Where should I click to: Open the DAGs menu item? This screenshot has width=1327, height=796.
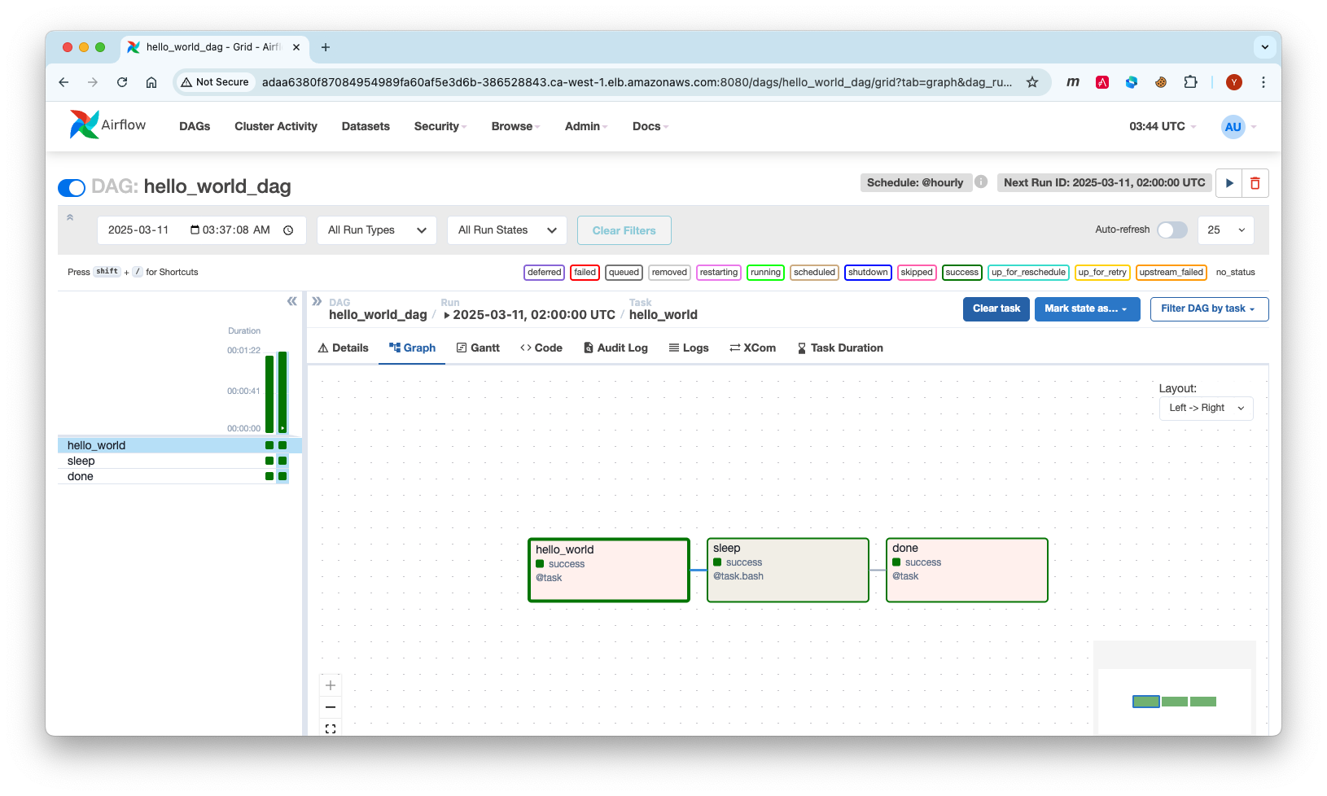[x=195, y=126]
